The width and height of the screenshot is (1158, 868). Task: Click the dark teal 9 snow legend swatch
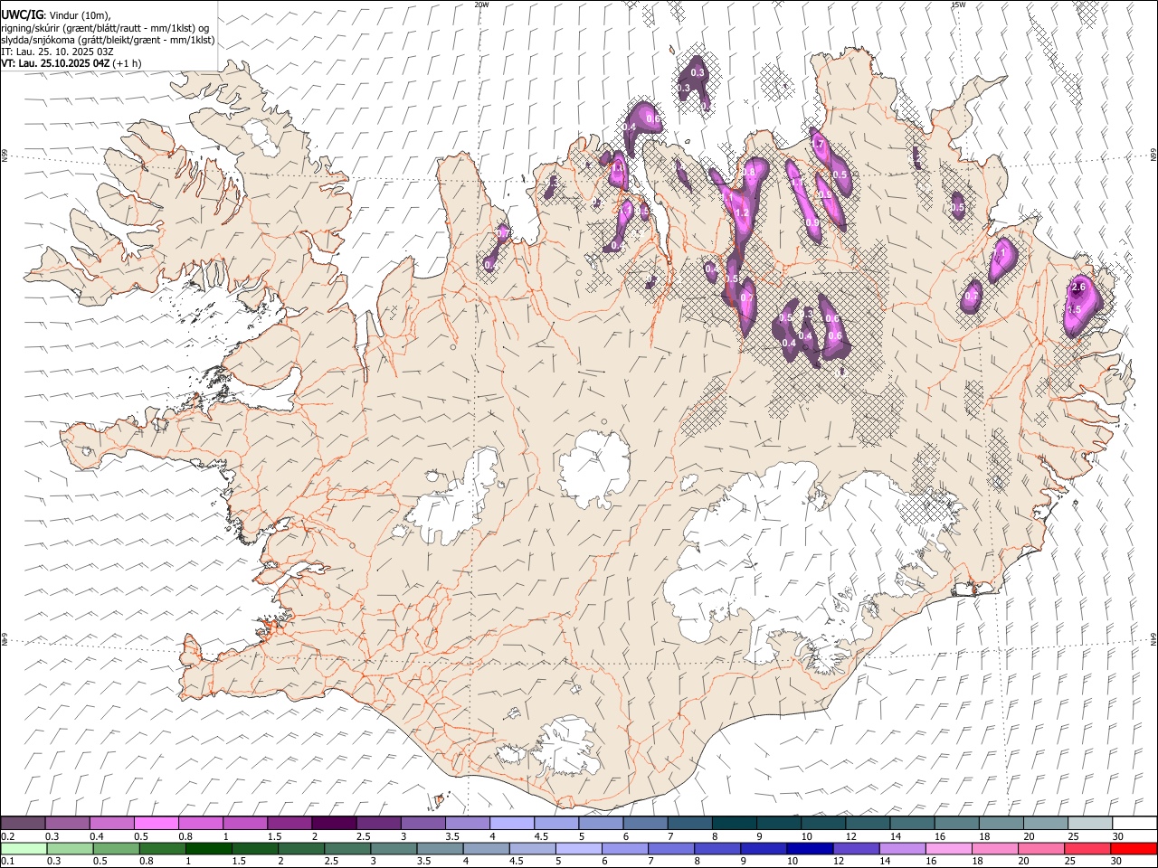pyautogui.click(x=779, y=824)
